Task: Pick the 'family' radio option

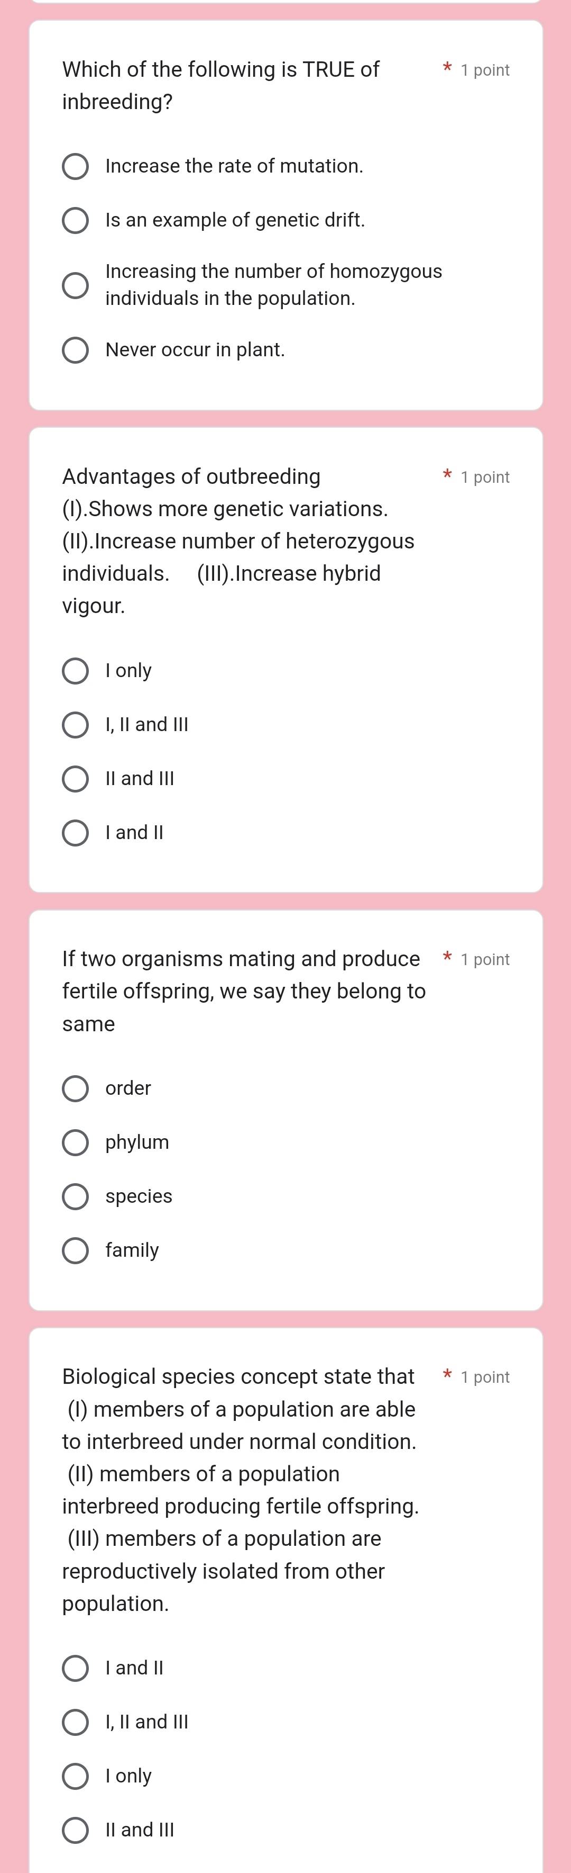Action: (x=75, y=1250)
